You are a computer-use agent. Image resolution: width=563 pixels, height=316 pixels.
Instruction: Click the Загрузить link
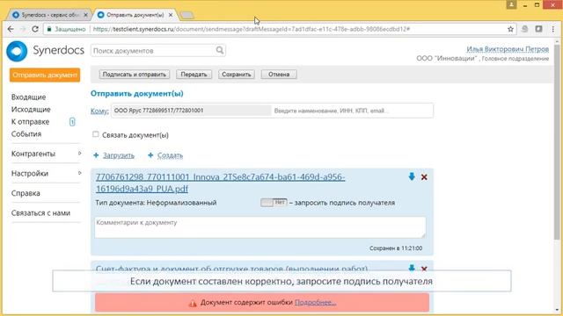tap(119, 155)
